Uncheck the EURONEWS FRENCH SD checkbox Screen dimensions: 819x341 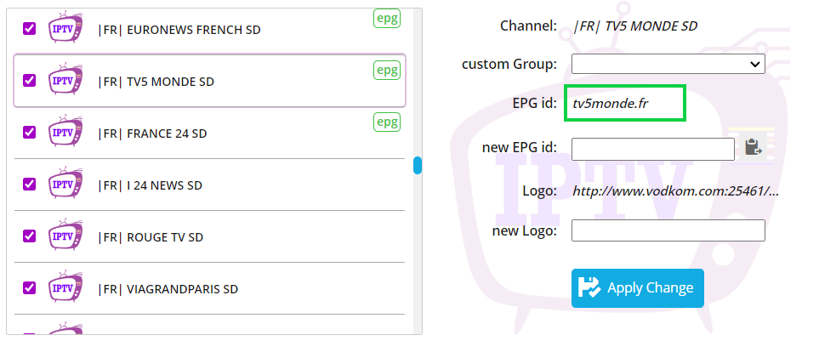click(29, 28)
